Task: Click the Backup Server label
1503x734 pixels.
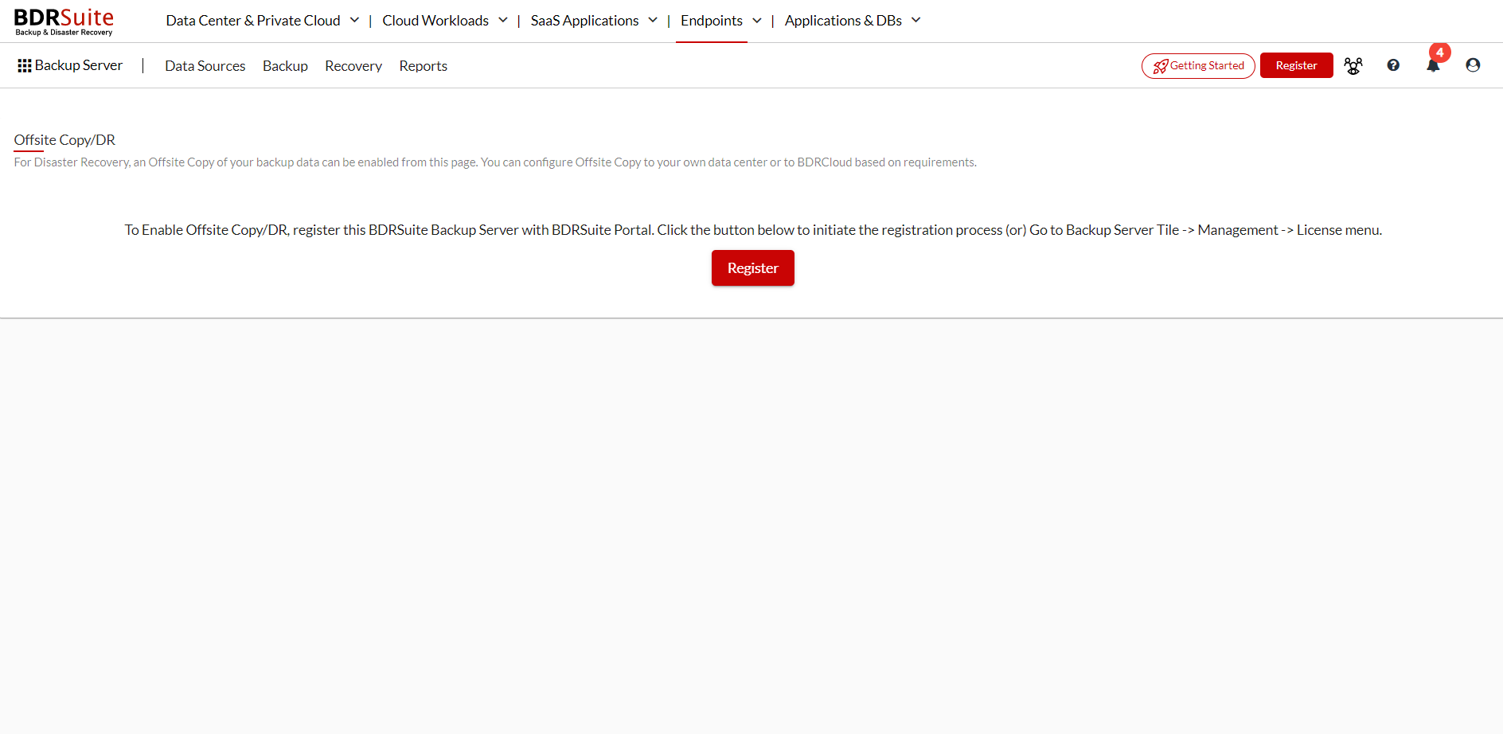Action: click(x=79, y=65)
